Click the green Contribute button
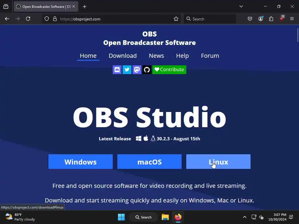The image size is (299, 224). (169, 70)
